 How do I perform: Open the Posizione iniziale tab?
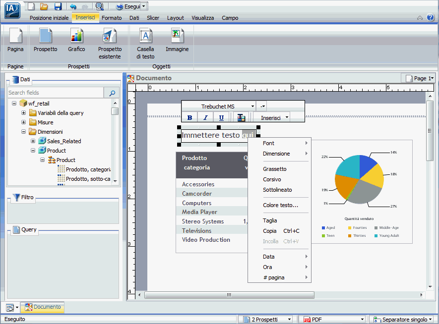click(x=49, y=18)
